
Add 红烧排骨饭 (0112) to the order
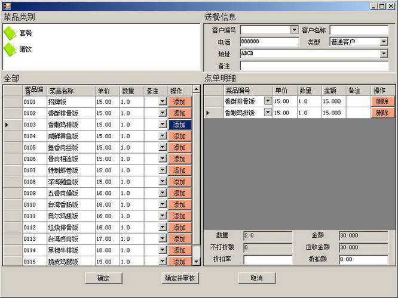(180, 227)
